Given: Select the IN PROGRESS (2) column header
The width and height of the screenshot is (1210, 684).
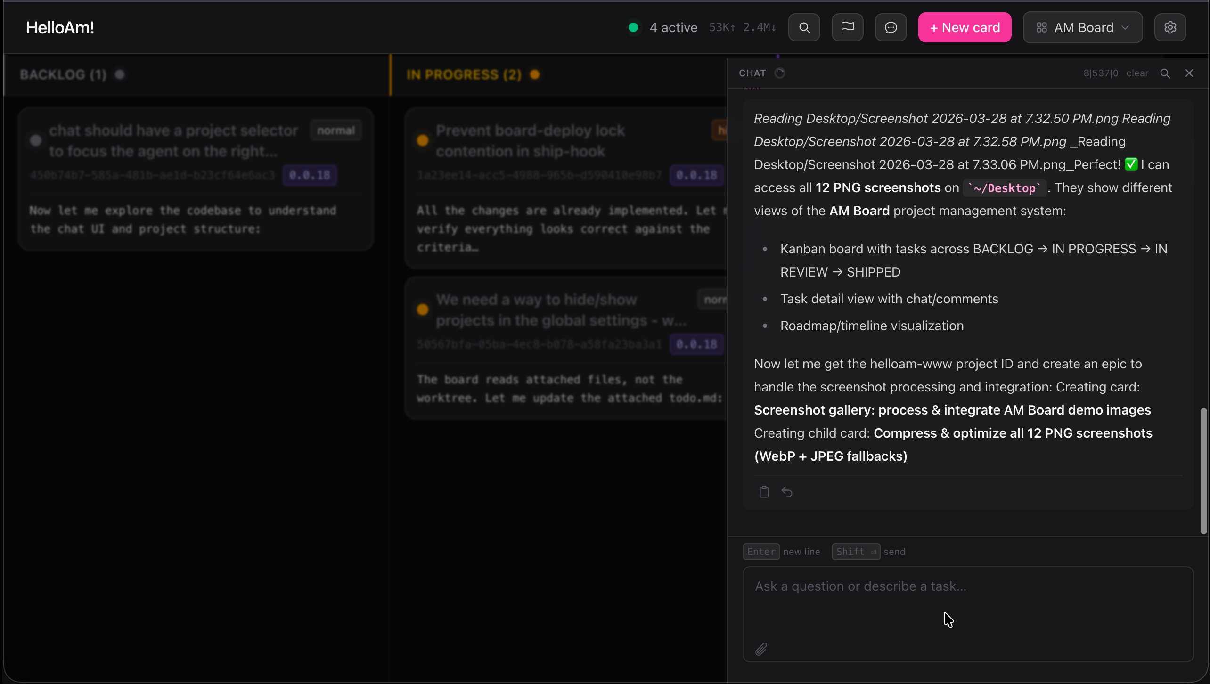Looking at the screenshot, I should pyautogui.click(x=464, y=75).
